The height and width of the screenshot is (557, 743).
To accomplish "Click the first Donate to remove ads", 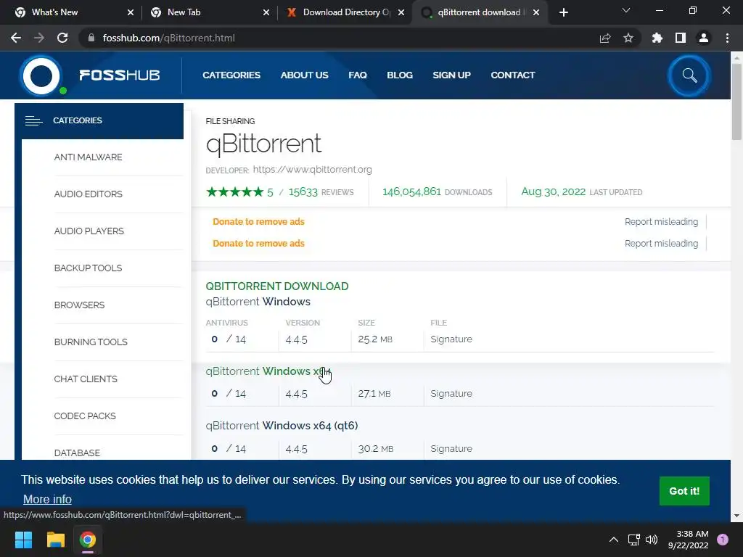I will 259,222.
